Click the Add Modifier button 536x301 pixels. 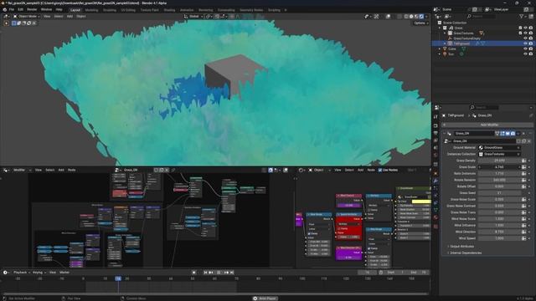tap(487, 125)
